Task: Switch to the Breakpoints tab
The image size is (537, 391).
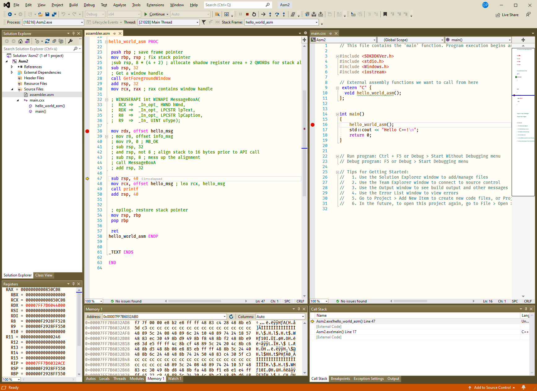Action: tap(340, 379)
